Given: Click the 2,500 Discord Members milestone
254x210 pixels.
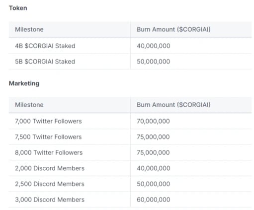Looking at the screenshot, I should 50,184.
